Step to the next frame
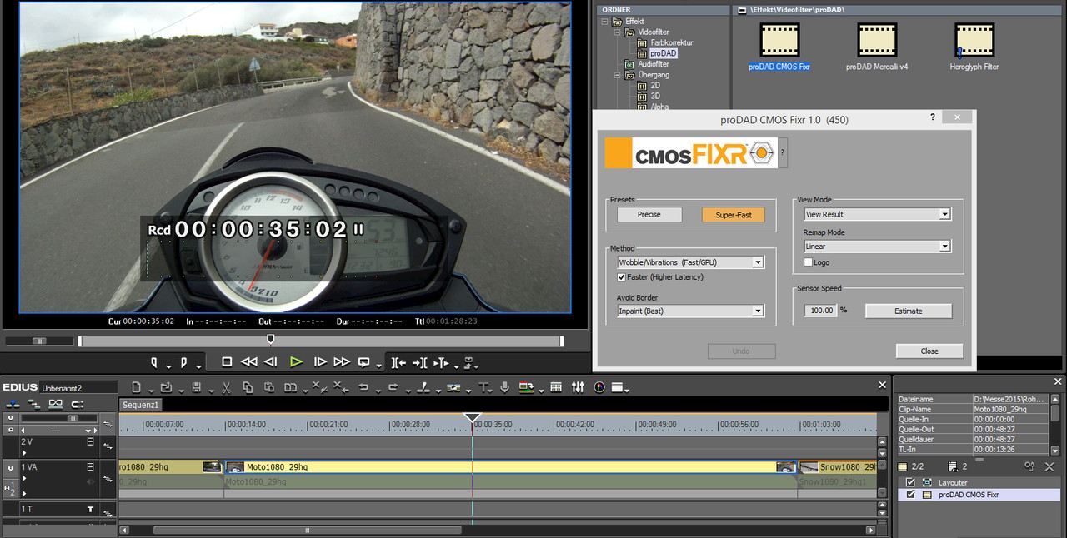 pos(320,362)
